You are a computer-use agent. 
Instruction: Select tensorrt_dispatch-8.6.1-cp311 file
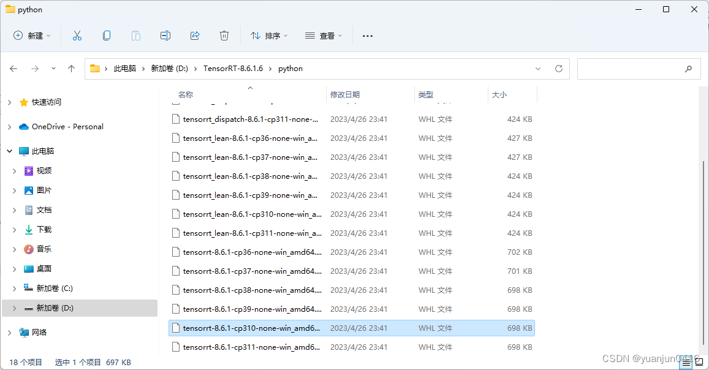point(352,119)
